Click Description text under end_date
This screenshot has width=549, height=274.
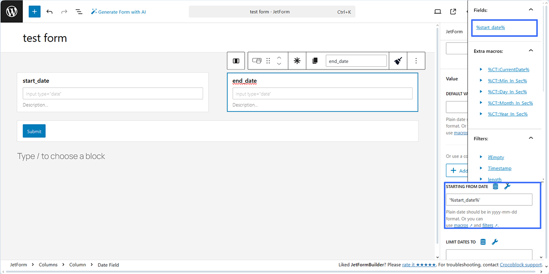245,105
